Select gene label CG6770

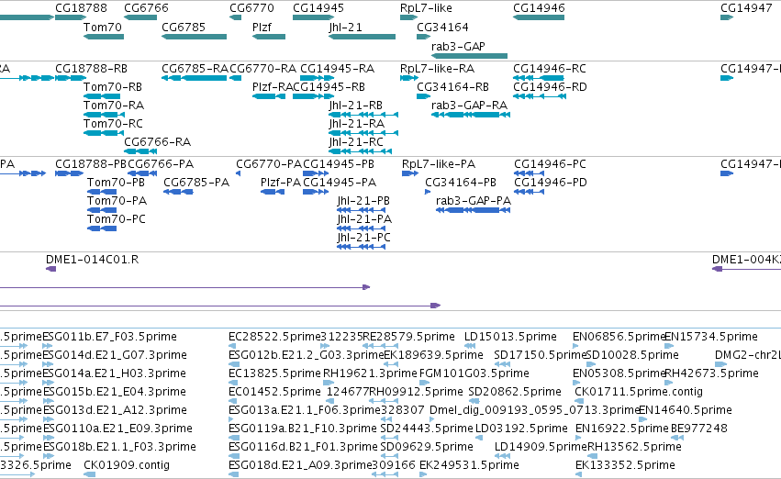pyautogui.click(x=251, y=8)
